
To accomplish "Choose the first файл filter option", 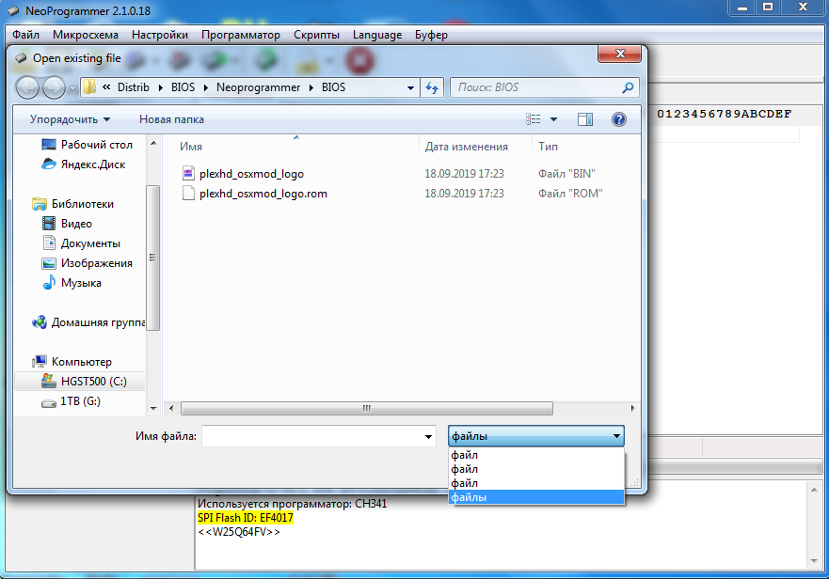I will pyautogui.click(x=536, y=455).
